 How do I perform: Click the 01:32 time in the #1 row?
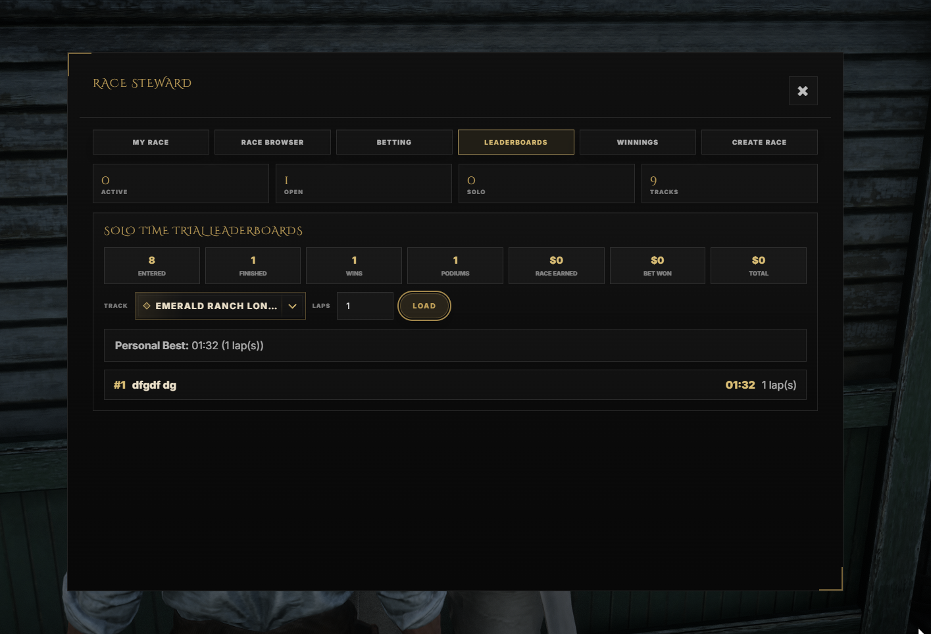pyautogui.click(x=740, y=385)
